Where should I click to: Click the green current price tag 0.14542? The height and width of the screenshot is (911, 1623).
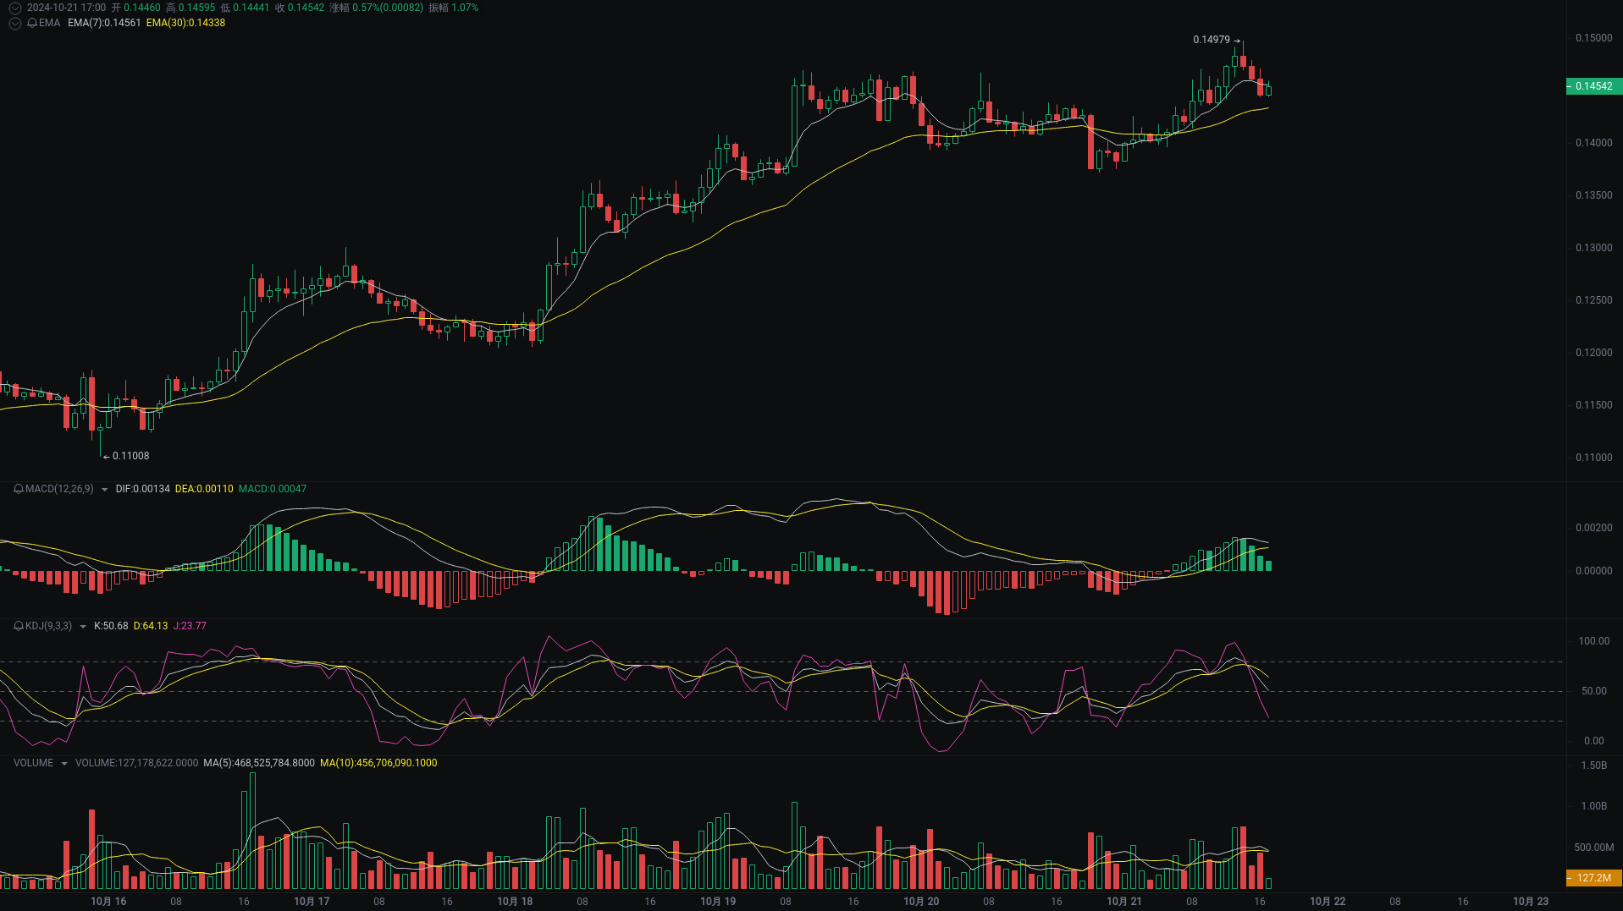1594,86
